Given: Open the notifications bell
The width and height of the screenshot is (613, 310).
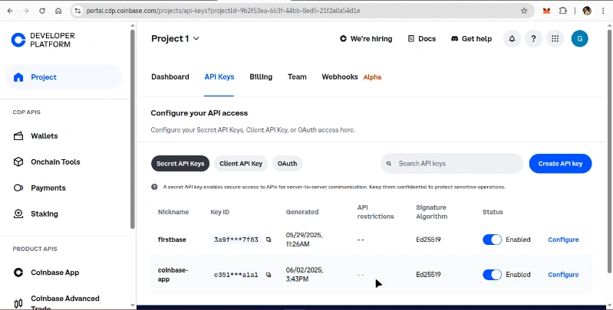Looking at the screenshot, I should (512, 38).
